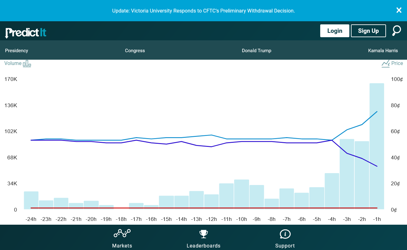Image resolution: width=407 pixels, height=250 pixels.
Task: Click the volume bar at -24h
Action: (x=31, y=200)
